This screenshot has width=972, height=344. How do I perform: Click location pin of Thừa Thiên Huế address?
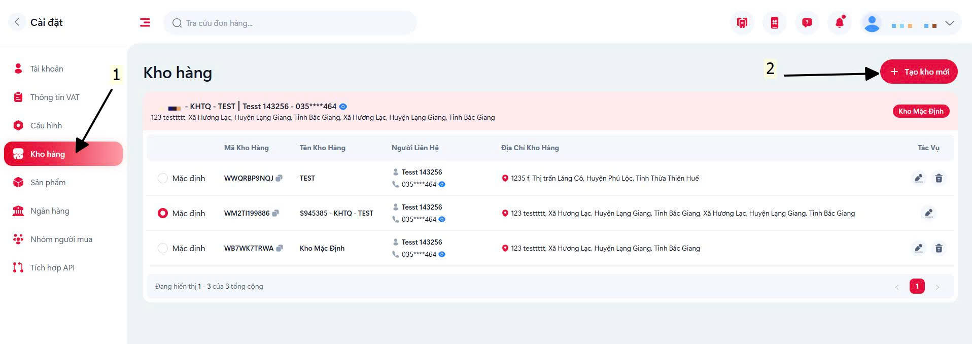pyautogui.click(x=505, y=178)
